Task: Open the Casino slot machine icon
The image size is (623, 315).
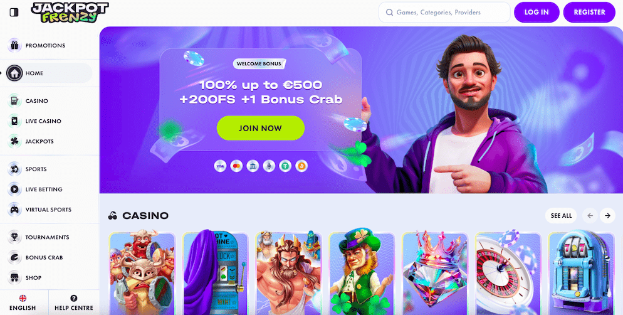Action: (14, 101)
